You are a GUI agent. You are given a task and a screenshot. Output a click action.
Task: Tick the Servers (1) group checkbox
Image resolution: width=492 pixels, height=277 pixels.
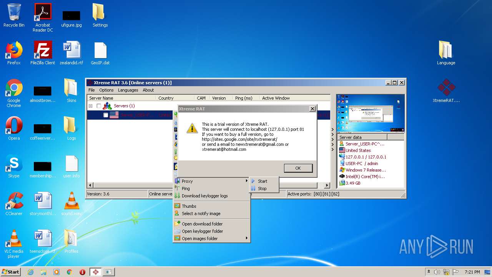tap(99, 106)
